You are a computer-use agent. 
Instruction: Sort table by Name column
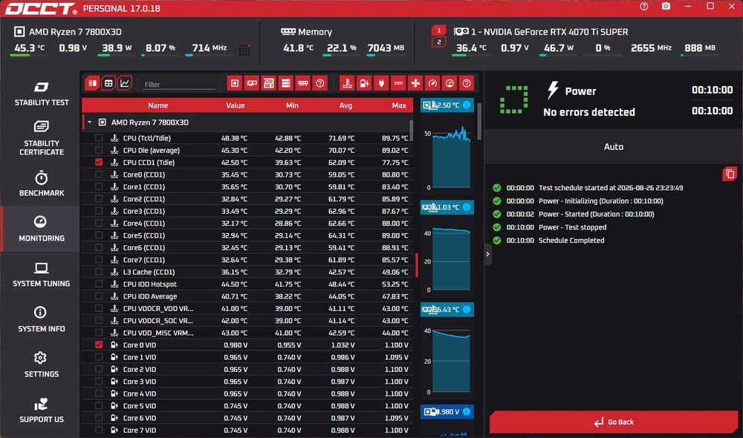point(158,105)
